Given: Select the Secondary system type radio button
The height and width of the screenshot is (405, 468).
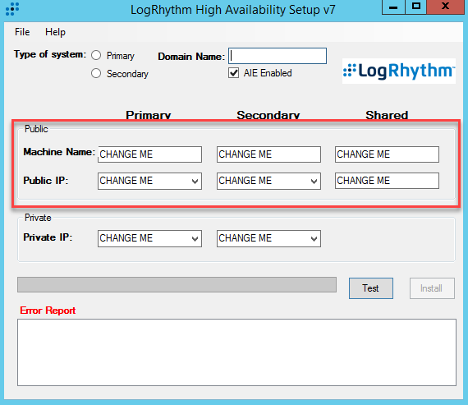Looking at the screenshot, I should pyautogui.click(x=96, y=73).
